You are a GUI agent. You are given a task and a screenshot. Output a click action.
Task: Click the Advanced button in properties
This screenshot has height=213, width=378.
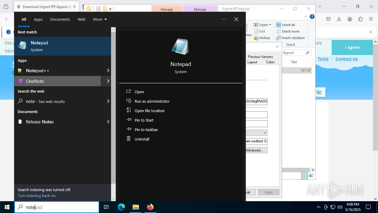256,150
